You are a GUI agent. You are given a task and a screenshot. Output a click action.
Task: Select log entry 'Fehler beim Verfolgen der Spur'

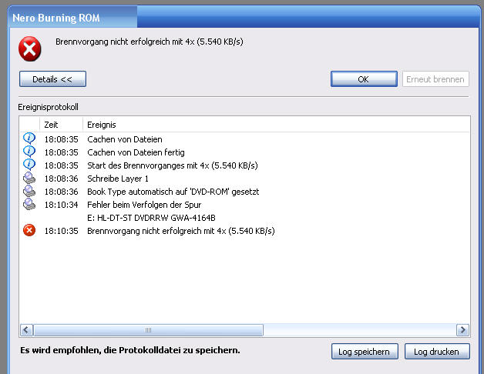pyautogui.click(x=144, y=205)
